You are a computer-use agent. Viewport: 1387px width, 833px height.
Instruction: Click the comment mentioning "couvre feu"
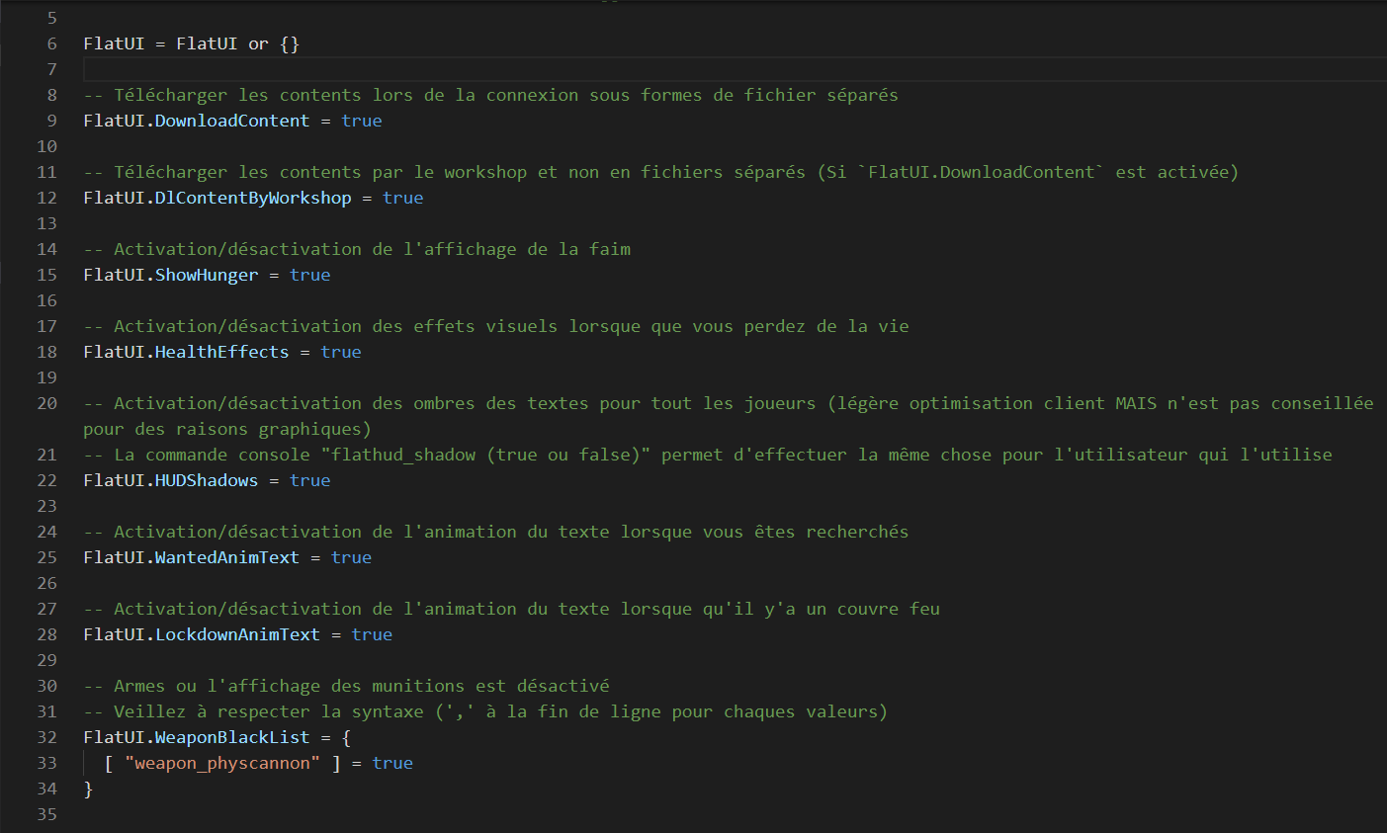tap(512, 609)
